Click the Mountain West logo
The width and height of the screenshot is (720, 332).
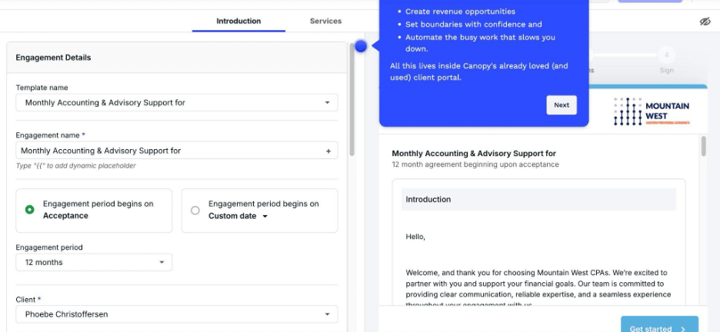coord(652,111)
